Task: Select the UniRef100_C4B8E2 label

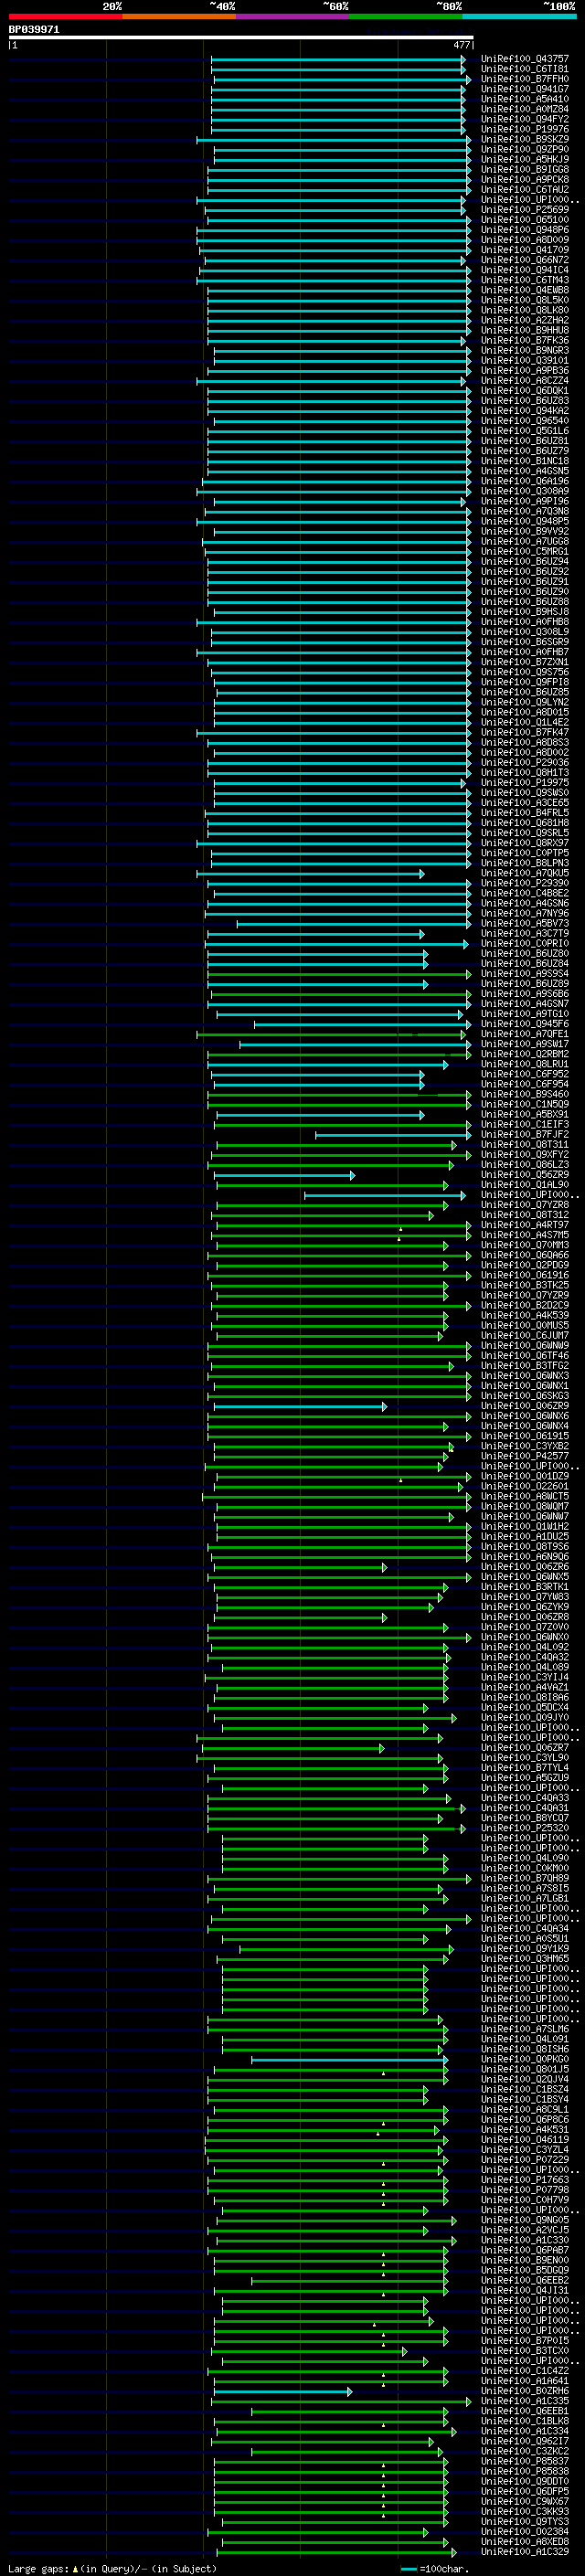Action: pyautogui.click(x=525, y=893)
